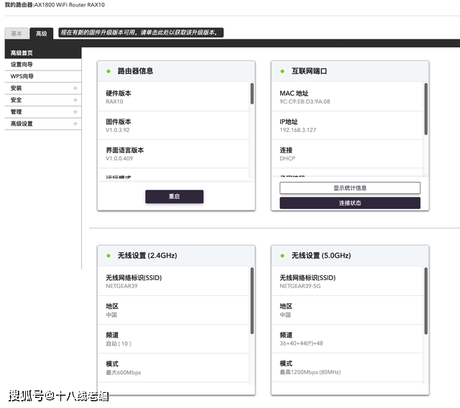The width and height of the screenshot is (460, 408).
Task: Open 设置向导 in the sidebar
Action: 22,65
